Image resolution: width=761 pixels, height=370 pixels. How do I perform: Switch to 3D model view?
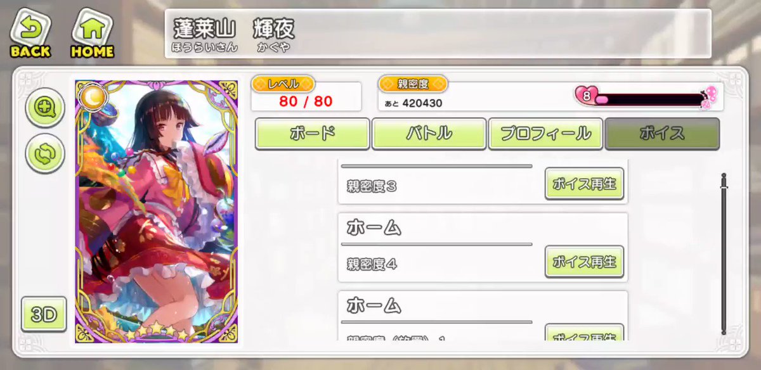[44, 314]
